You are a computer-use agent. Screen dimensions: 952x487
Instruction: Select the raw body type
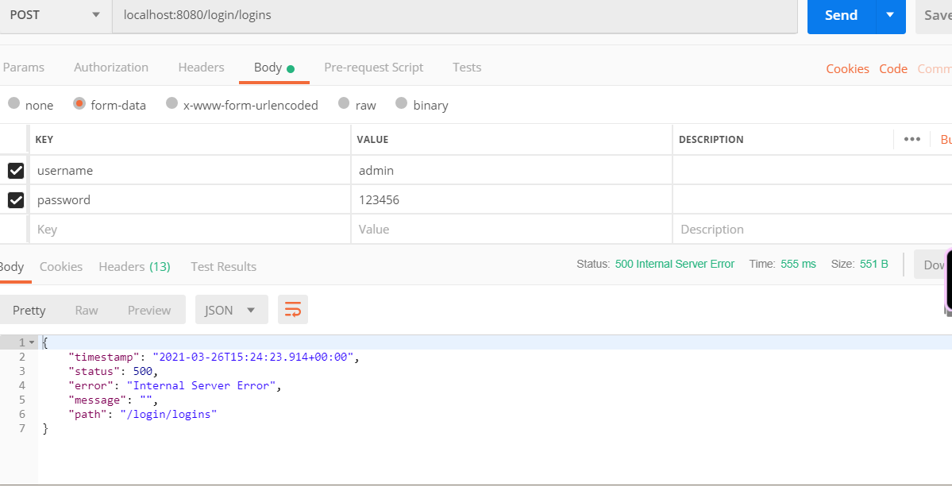tap(345, 102)
